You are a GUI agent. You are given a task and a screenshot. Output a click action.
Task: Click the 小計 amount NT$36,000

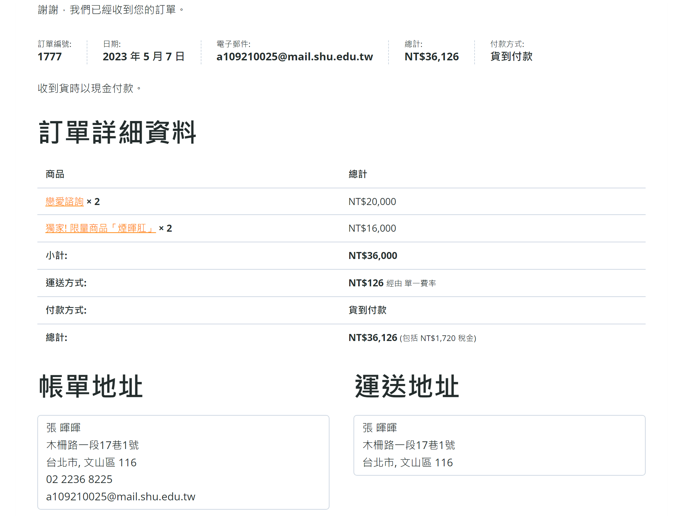(373, 256)
